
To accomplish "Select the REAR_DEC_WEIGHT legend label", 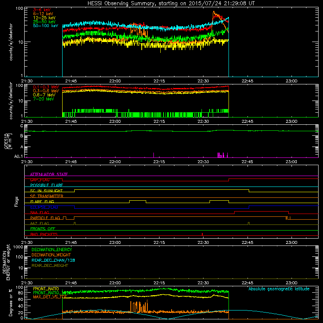I will pos(50,266).
